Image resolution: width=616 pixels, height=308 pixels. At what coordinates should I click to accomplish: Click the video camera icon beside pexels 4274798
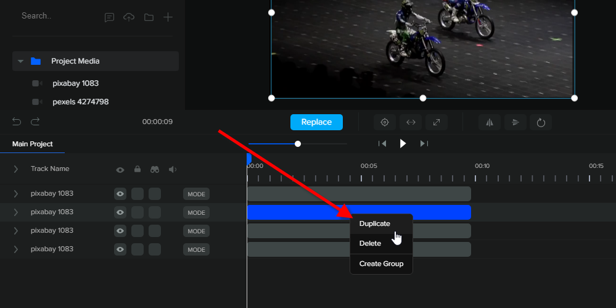click(x=38, y=102)
